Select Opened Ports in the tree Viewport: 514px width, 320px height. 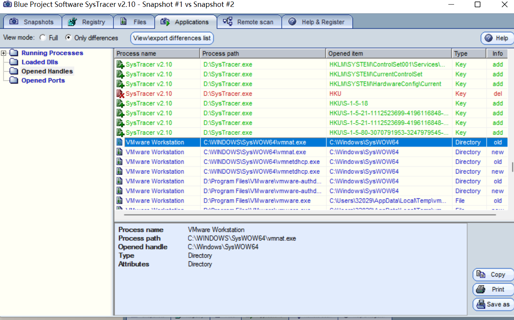(x=43, y=80)
